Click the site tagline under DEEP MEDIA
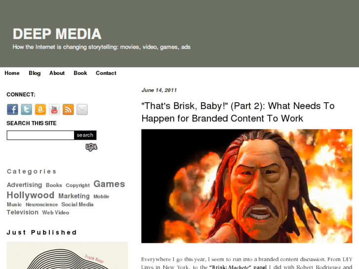This screenshot has height=269, width=359. click(x=101, y=47)
